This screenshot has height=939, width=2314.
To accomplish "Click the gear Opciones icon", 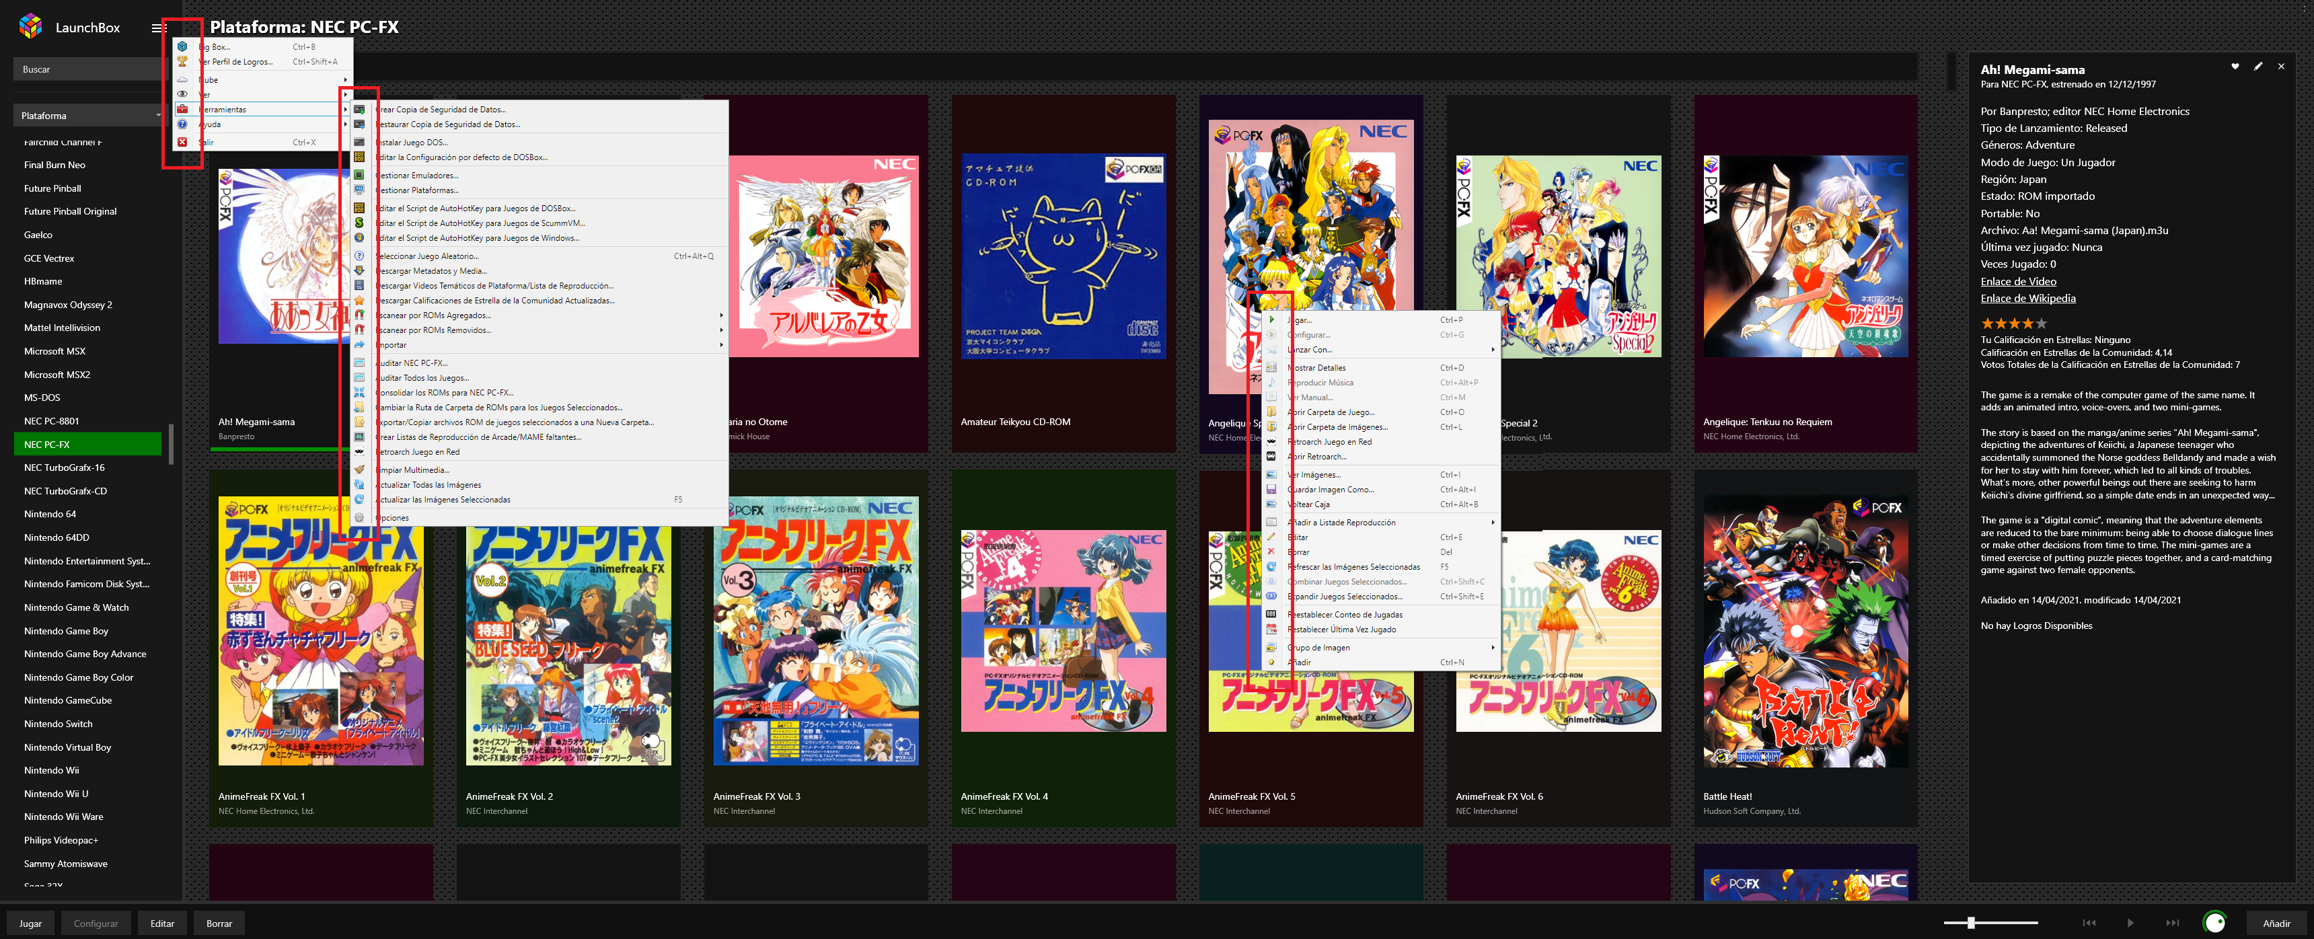I will (359, 517).
